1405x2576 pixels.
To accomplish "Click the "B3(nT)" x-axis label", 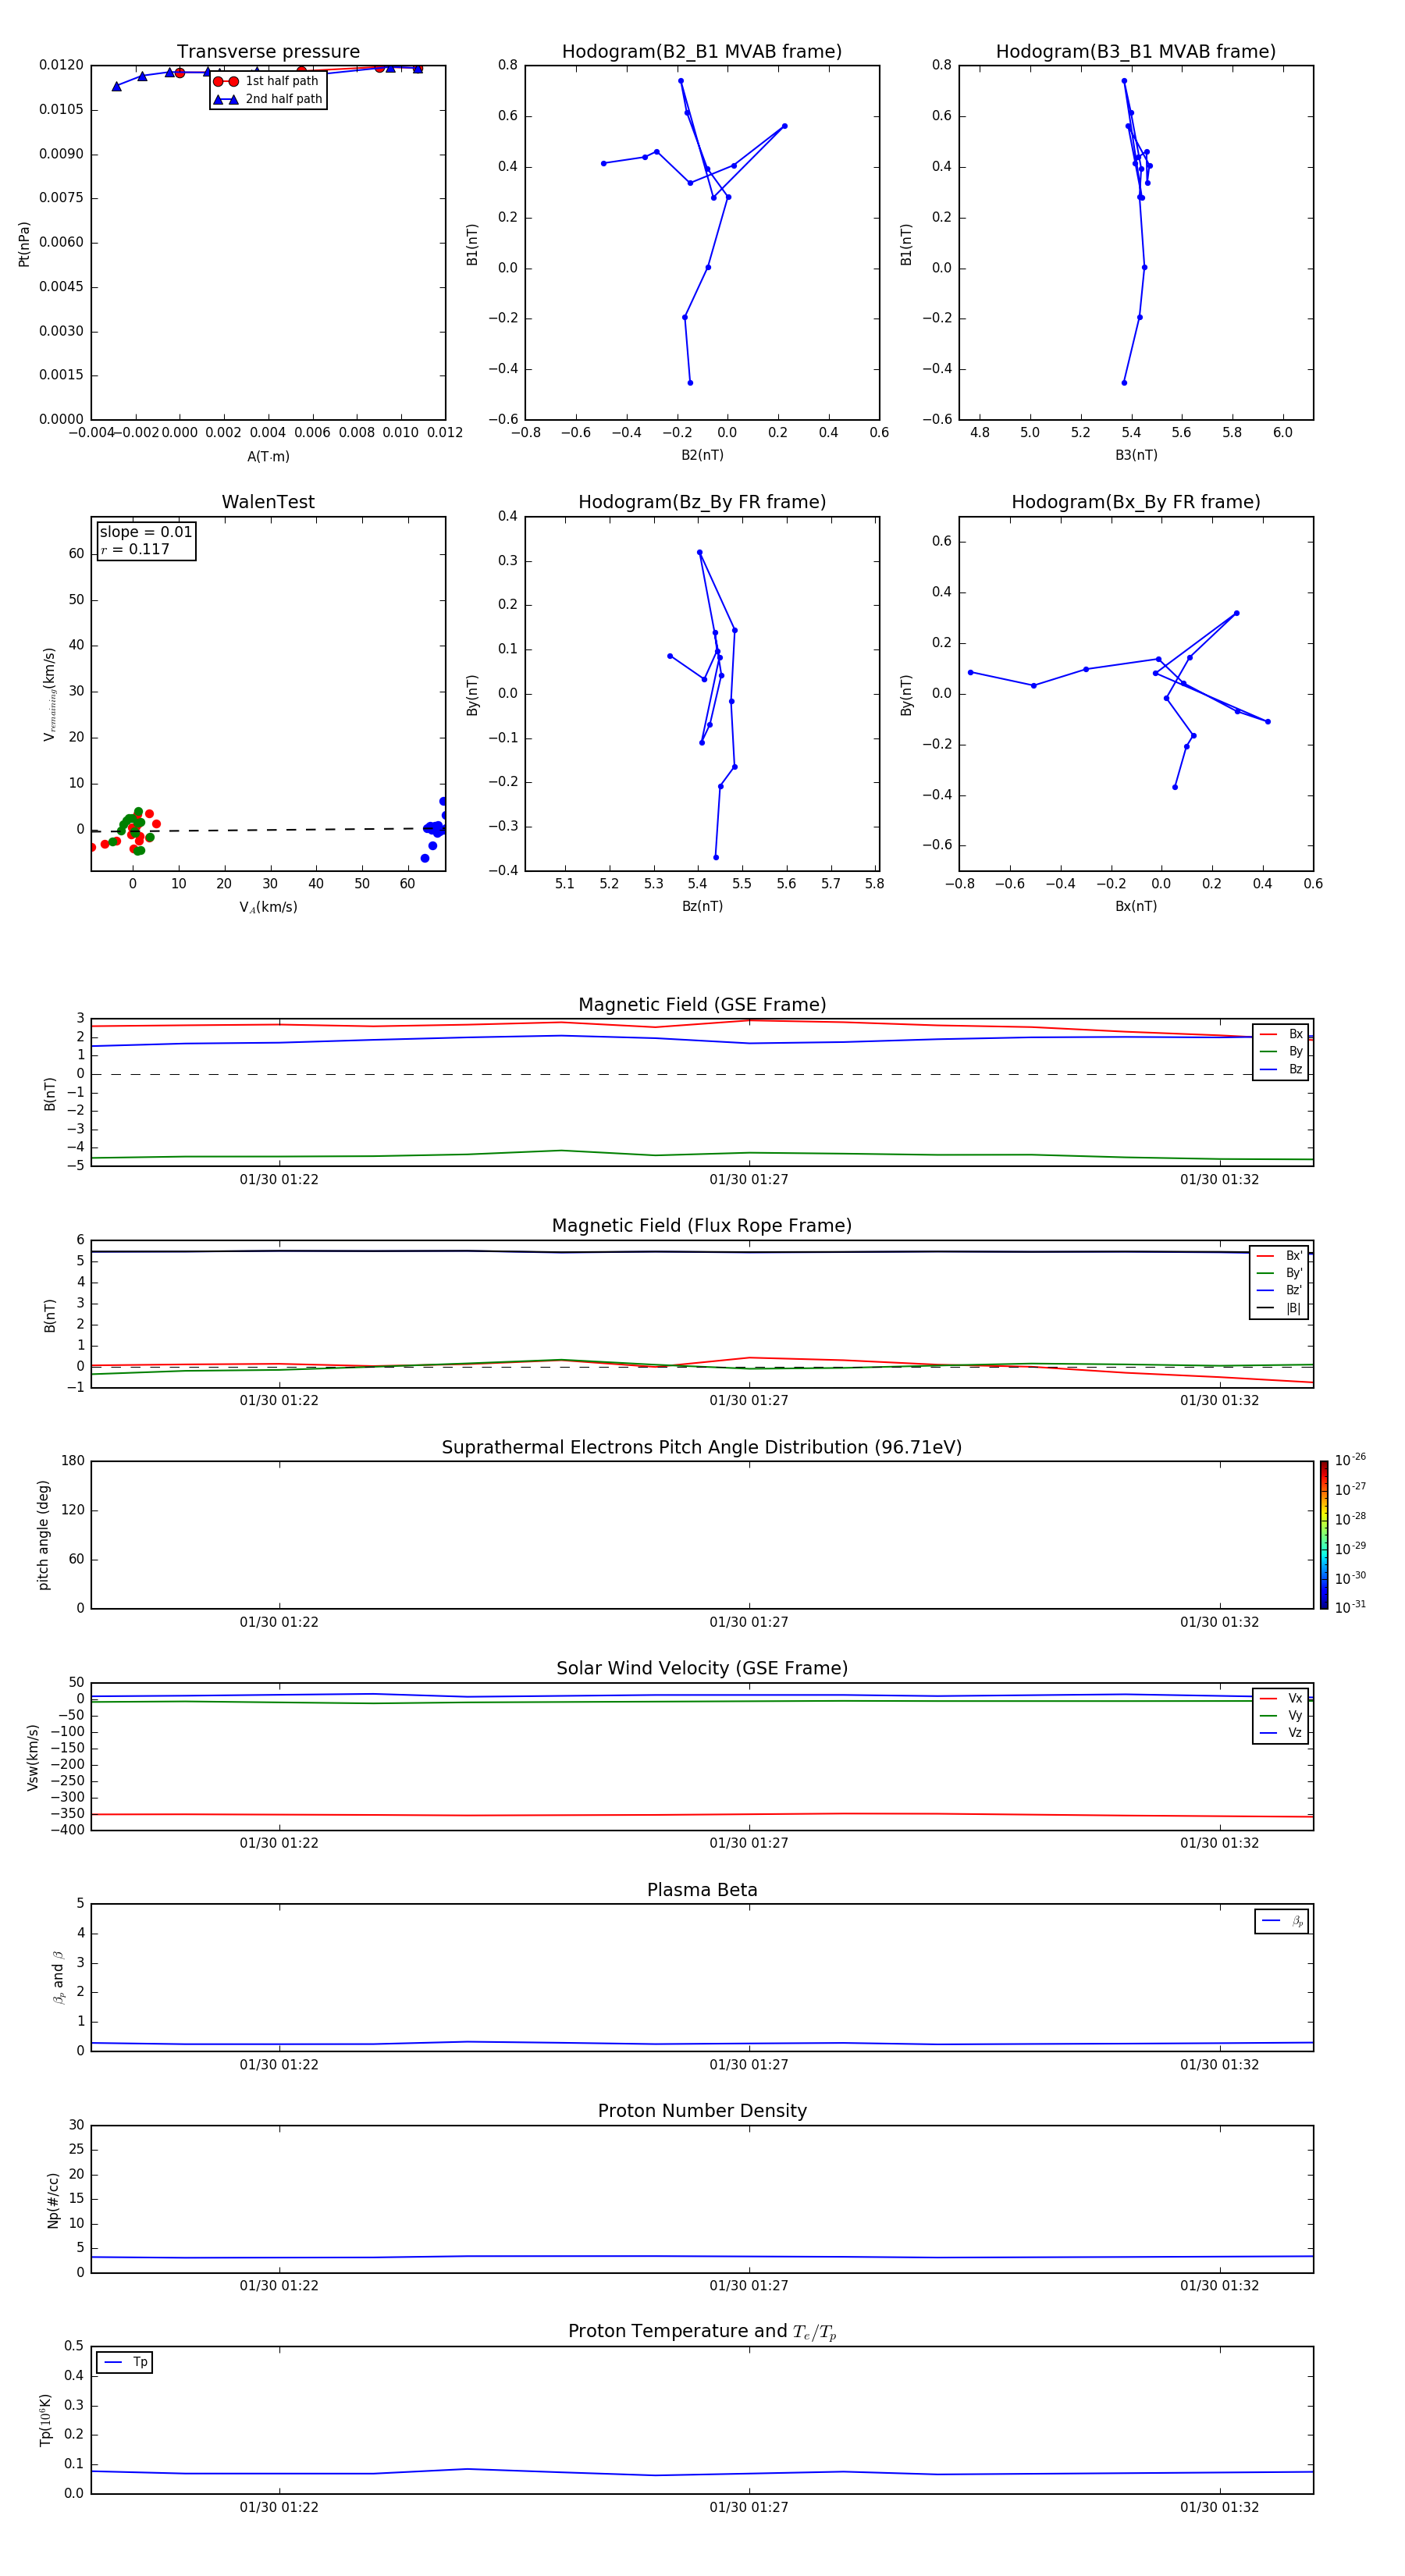I will tap(1136, 455).
